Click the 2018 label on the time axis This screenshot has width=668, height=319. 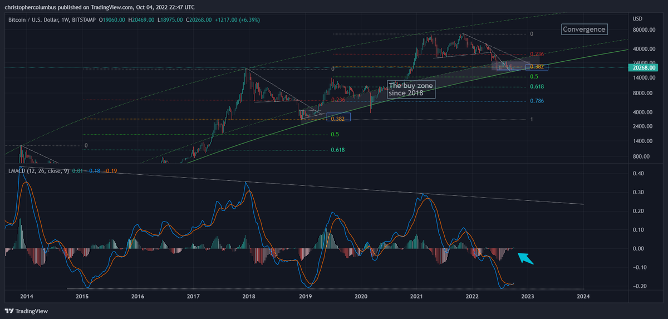[x=249, y=297]
